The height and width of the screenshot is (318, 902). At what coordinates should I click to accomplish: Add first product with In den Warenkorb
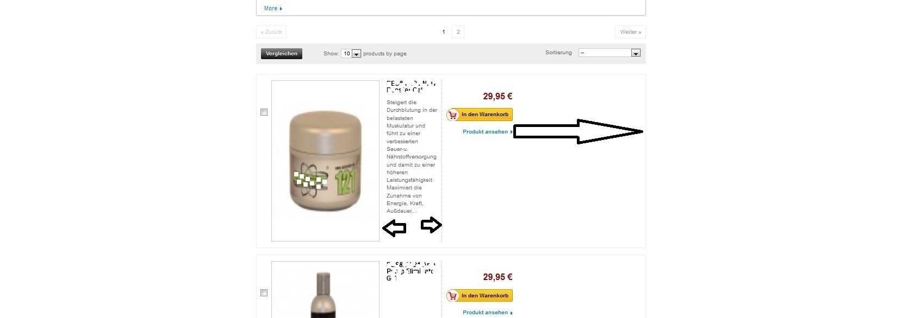[480, 115]
